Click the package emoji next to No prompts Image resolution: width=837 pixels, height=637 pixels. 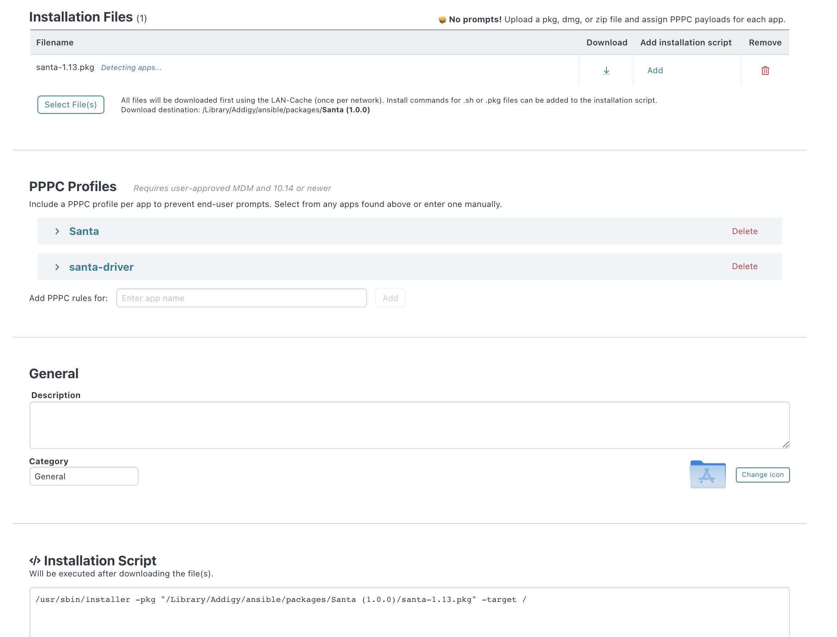point(442,20)
